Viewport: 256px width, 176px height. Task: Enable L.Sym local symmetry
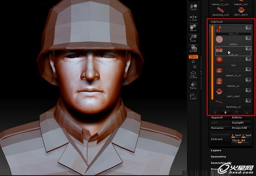point(193,18)
